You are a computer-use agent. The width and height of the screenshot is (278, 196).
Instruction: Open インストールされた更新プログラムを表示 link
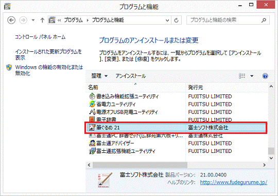[x=48, y=54]
